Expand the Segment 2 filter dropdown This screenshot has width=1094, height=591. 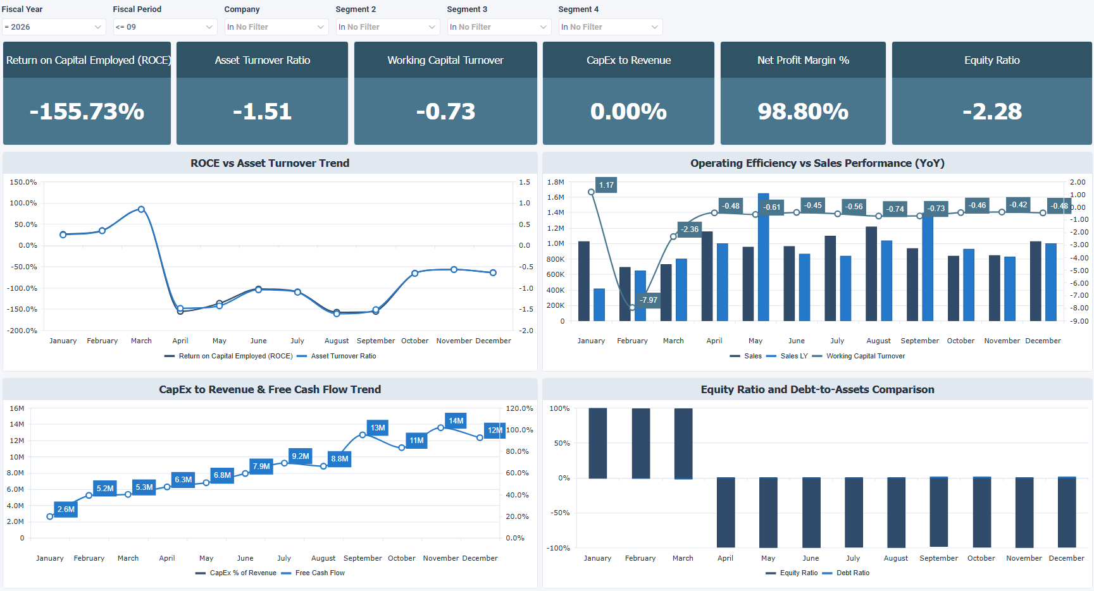(388, 27)
